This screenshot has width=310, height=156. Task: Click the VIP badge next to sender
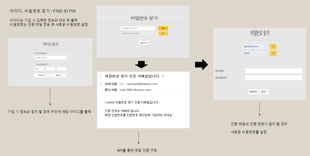pos(121,84)
